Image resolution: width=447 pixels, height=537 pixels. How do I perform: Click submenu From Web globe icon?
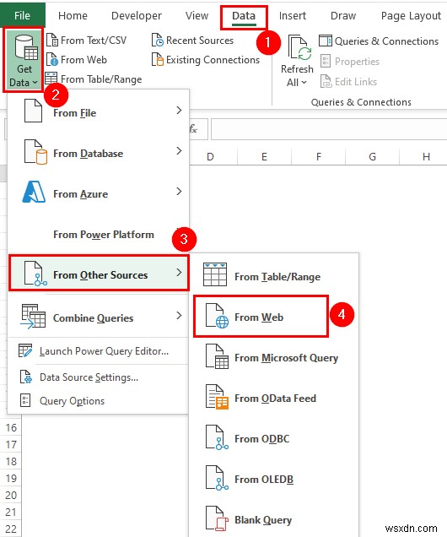[x=217, y=316]
